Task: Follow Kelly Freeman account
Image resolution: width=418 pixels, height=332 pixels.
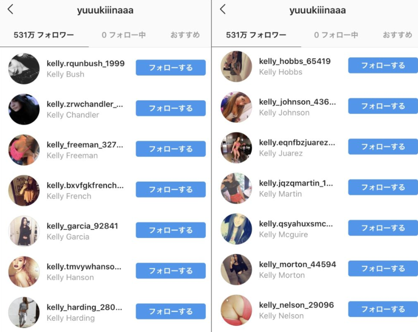Action: click(171, 149)
